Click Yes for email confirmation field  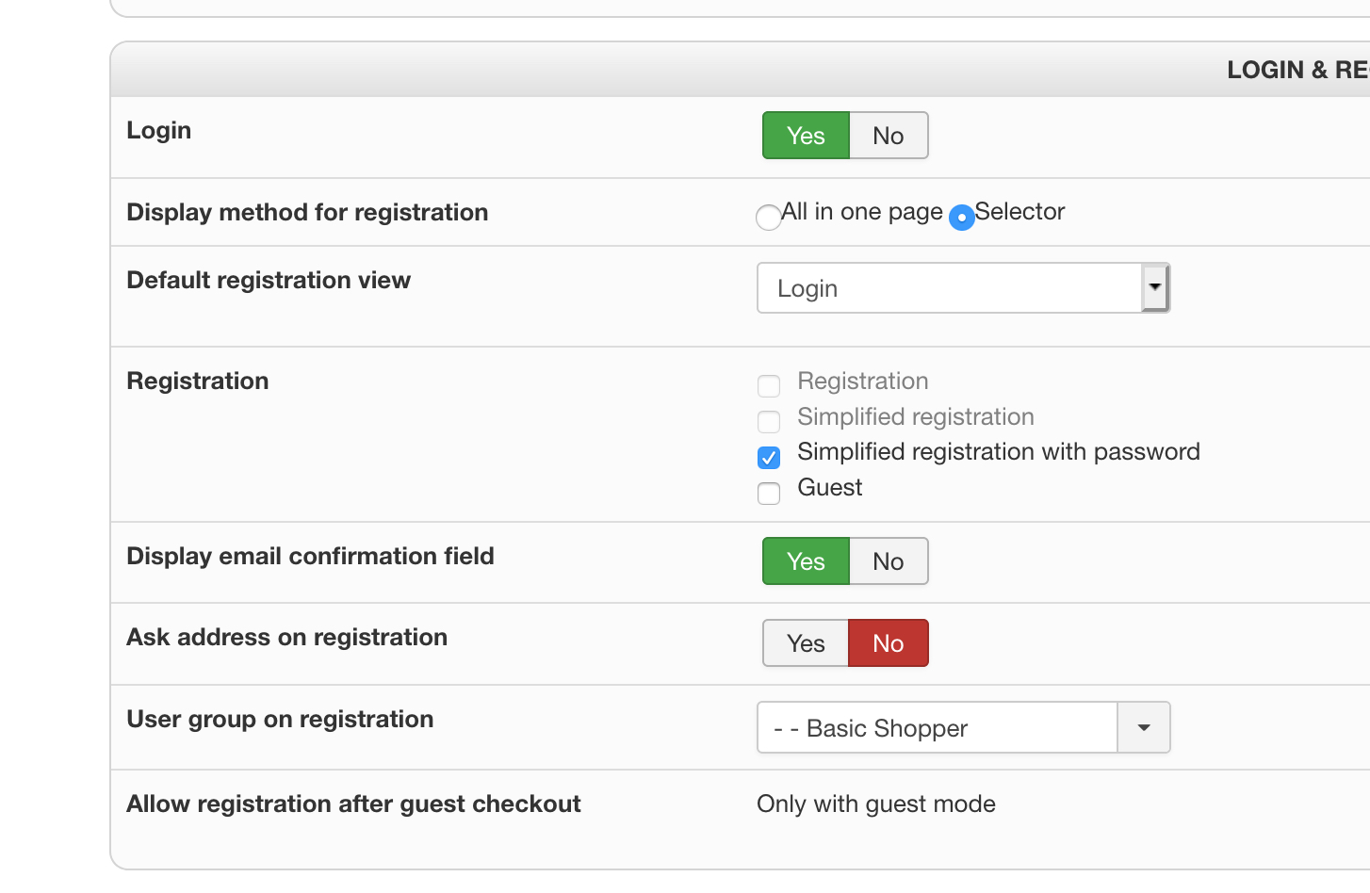point(806,561)
